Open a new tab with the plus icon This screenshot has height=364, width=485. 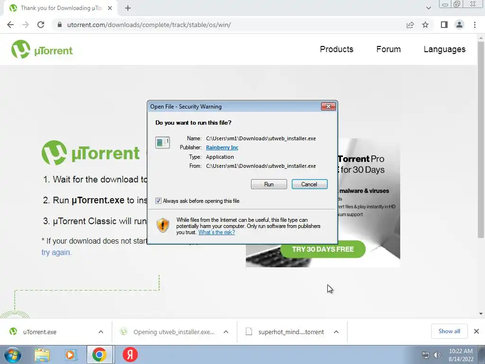pos(128,8)
